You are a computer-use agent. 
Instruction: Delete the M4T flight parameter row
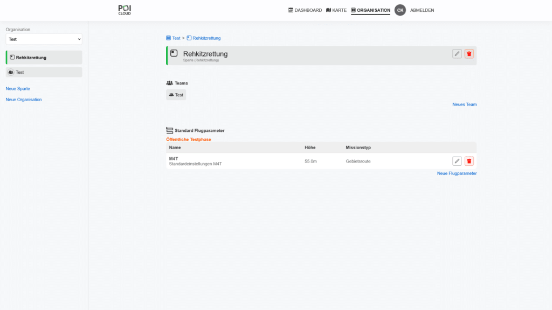tap(469, 161)
